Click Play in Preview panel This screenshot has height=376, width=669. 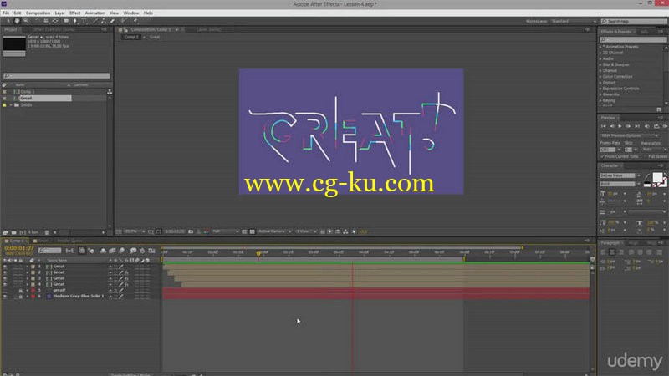point(620,126)
